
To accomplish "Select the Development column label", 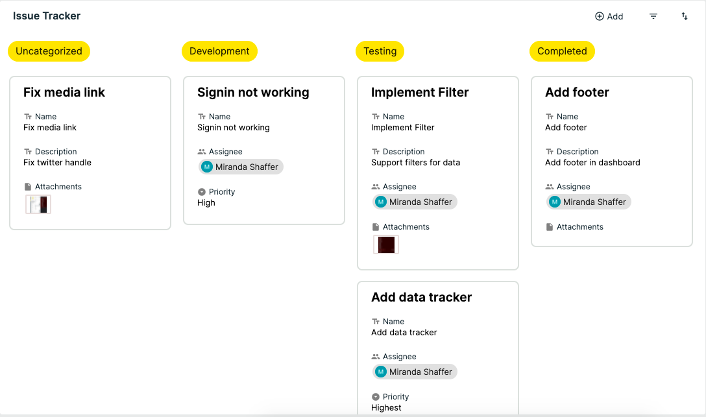I will [x=219, y=51].
